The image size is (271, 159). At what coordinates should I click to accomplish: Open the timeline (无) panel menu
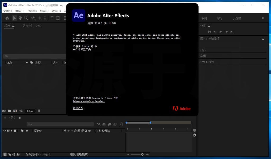pos(20,118)
